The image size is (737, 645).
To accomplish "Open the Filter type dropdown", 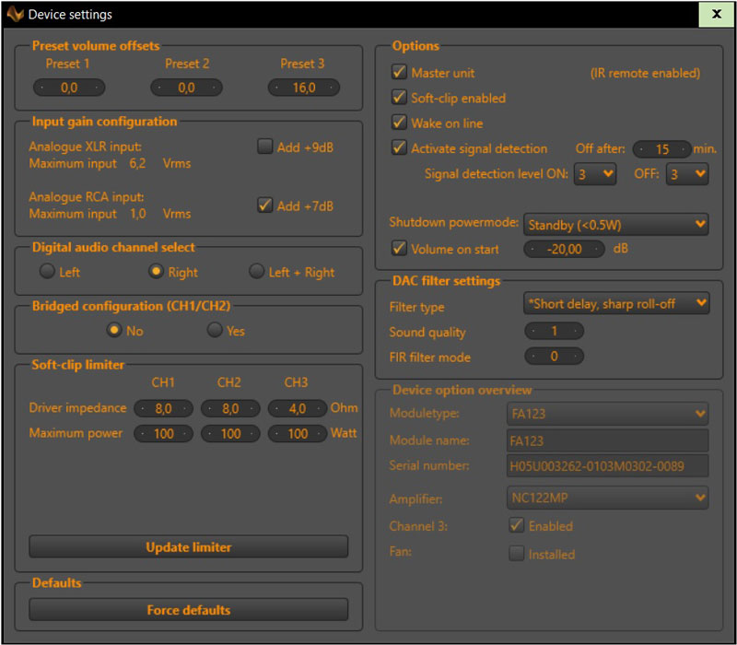I will (616, 304).
